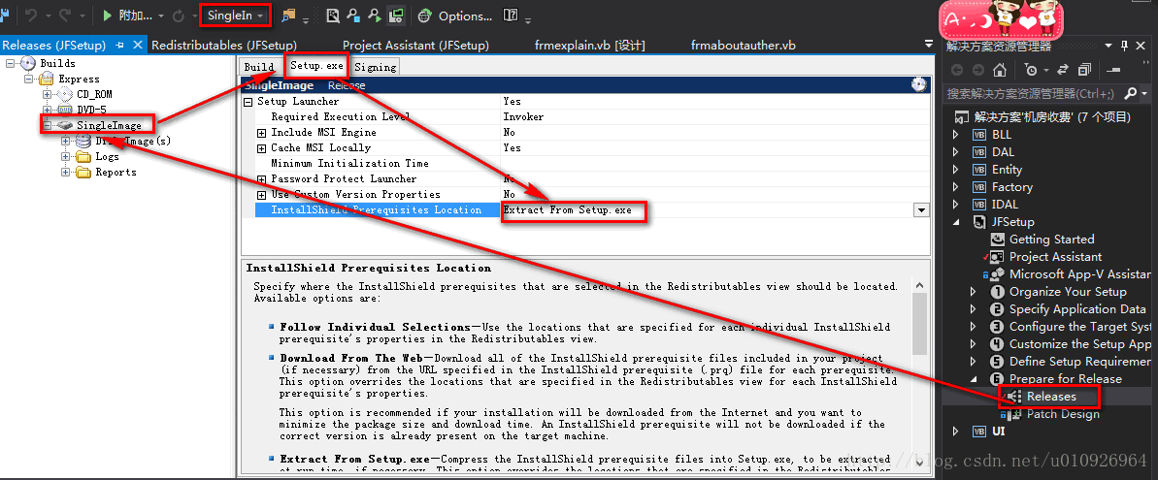Viewport: 1158px width, 480px height.
Task: Expand the Cache MSI Locally property
Action: tap(261, 148)
